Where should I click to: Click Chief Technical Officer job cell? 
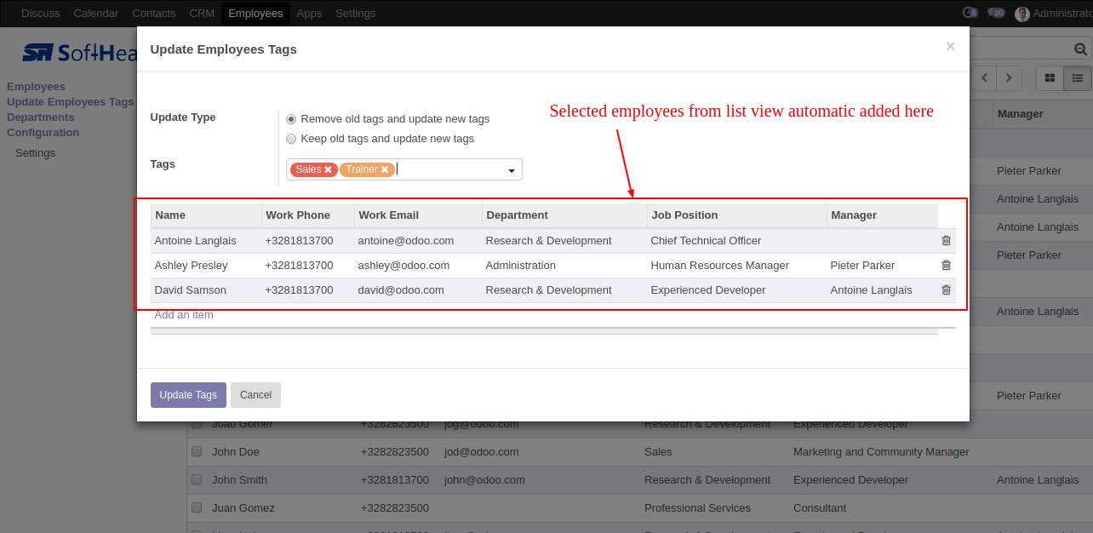736,241
